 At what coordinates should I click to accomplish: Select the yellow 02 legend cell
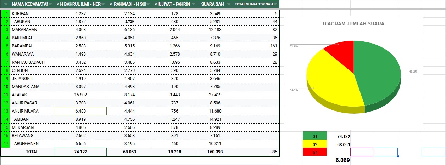pyautogui.click(x=315, y=144)
